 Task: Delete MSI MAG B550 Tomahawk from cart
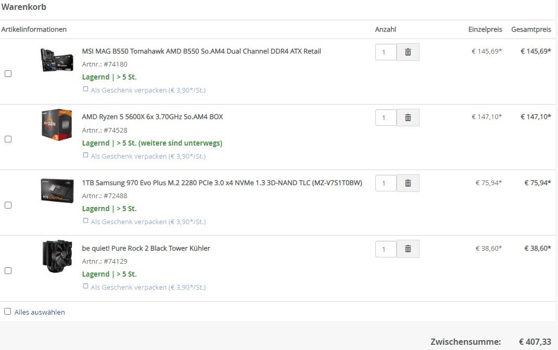point(408,52)
